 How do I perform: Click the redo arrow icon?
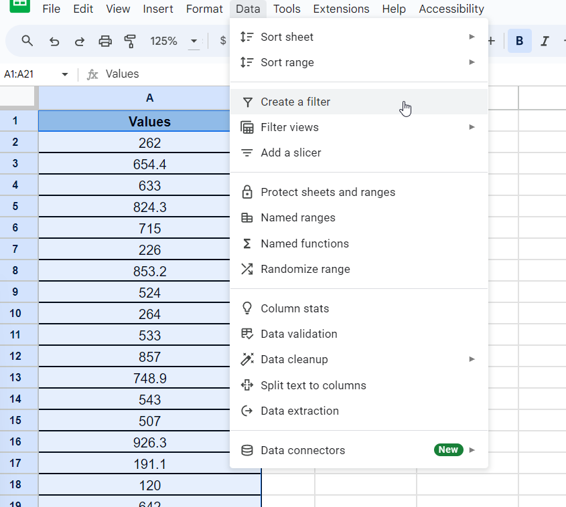pos(80,41)
